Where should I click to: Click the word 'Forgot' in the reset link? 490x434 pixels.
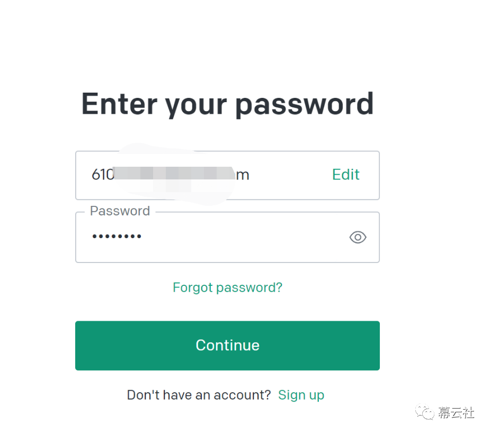pos(193,287)
